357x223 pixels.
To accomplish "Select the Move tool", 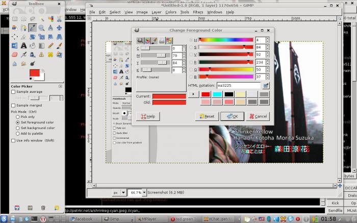I will [59, 28].
